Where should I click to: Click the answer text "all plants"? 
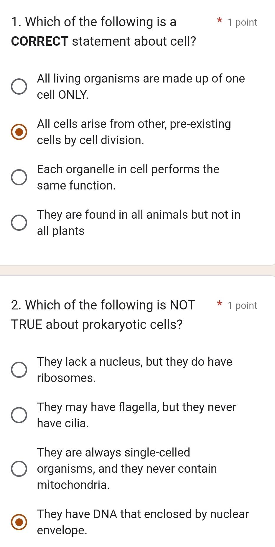click(60, 231)
